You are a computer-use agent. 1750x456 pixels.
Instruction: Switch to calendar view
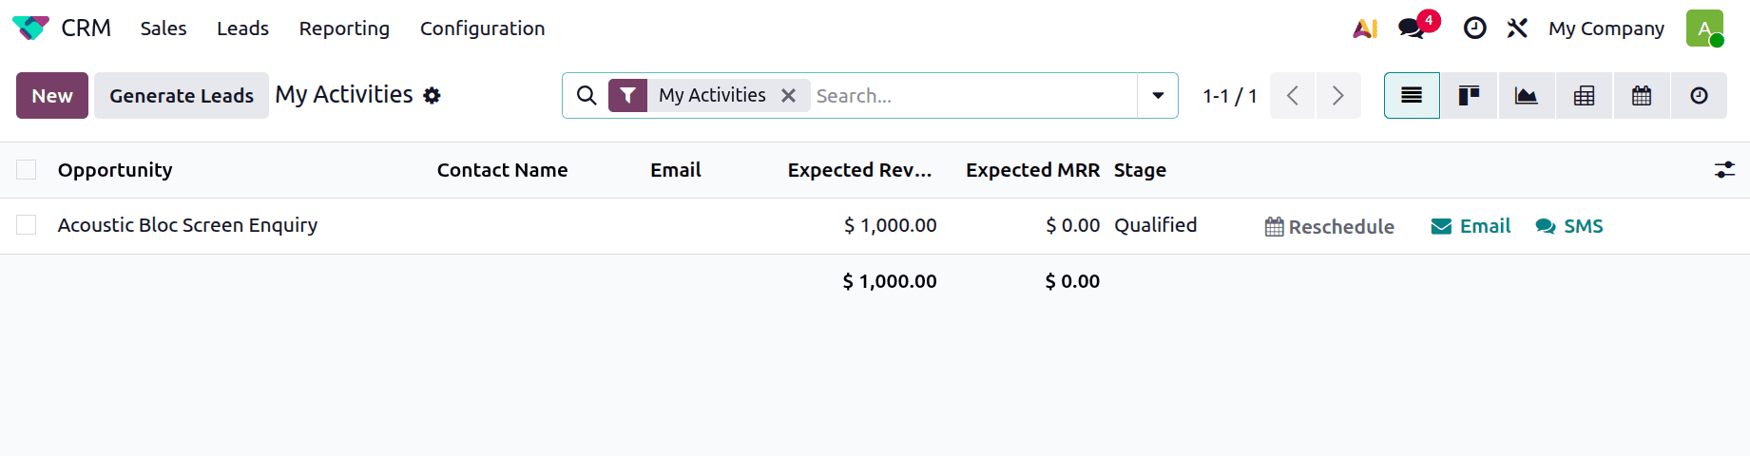click(x=1642, y=96)
